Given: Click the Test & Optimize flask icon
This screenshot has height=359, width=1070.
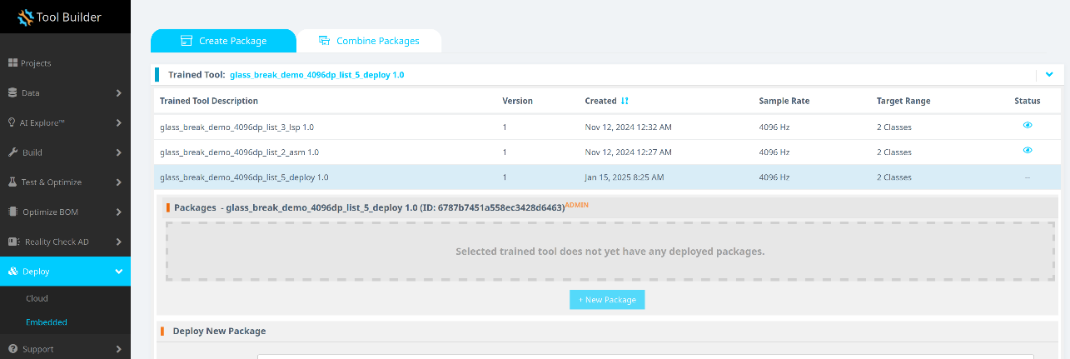Looking at the screenshot, I should 13,182.
